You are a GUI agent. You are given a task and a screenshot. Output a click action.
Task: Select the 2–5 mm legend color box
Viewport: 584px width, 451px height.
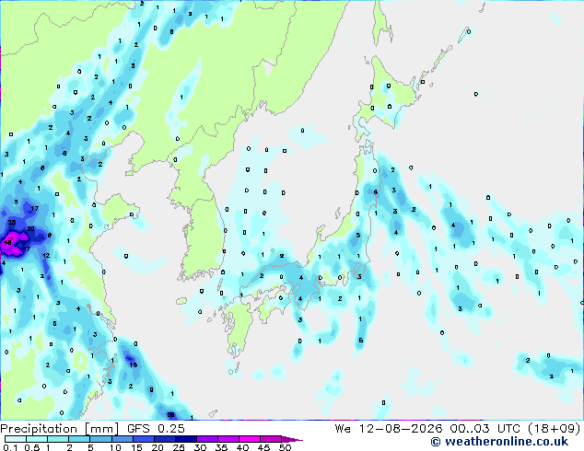[x=79, y=439]
